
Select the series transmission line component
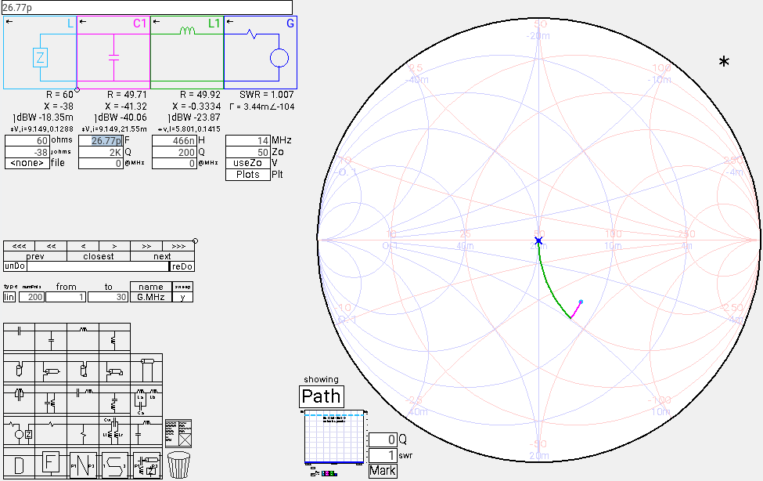(x=146, y=369)
